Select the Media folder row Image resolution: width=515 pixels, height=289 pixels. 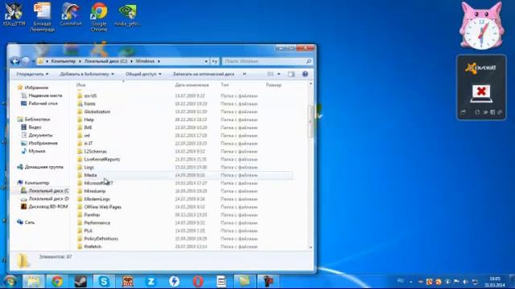click(184, 175)
